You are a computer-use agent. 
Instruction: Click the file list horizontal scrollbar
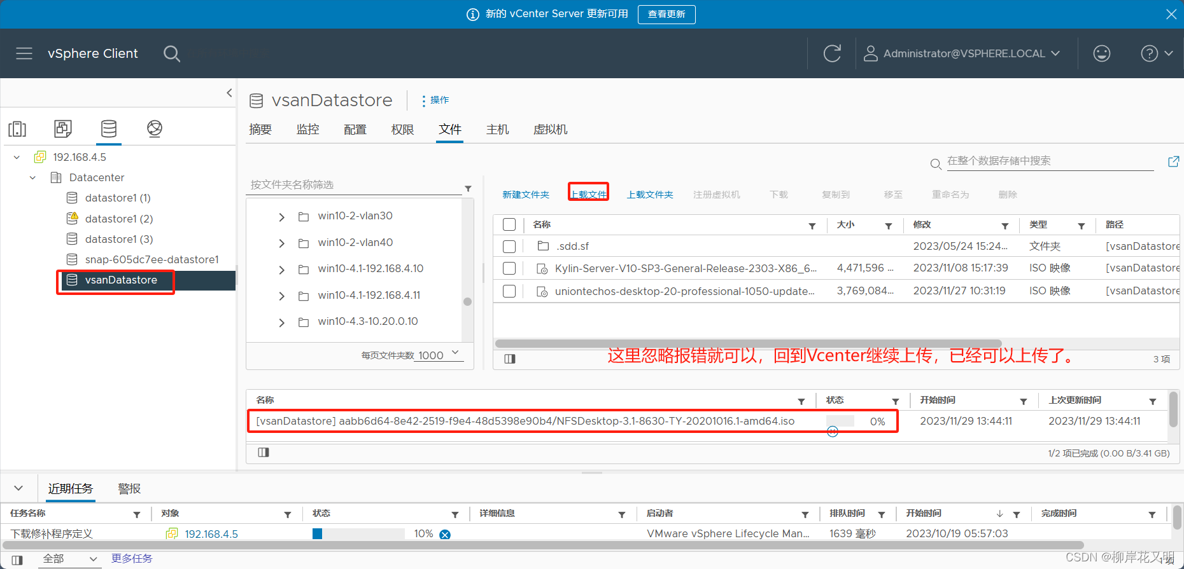pos(748,343)
